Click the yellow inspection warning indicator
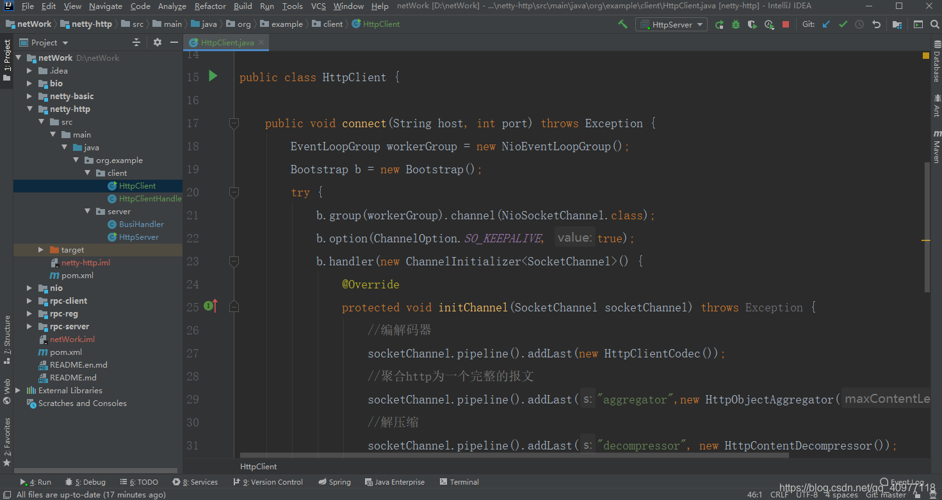942x500 pixels. tap(925, 56)
